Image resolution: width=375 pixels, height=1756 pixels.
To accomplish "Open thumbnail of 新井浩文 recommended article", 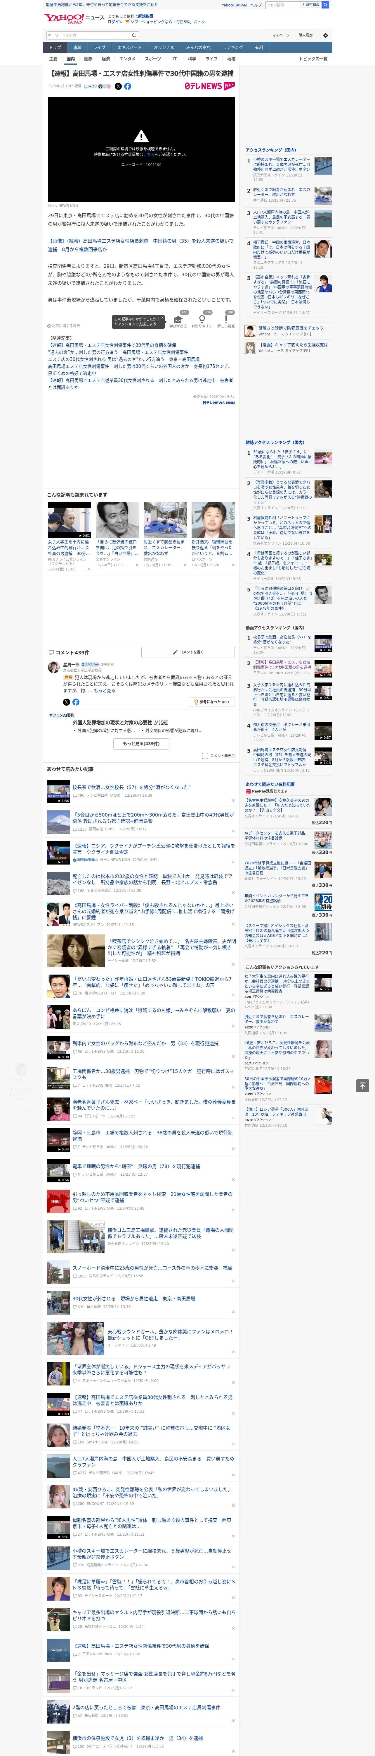I will coord(213,520).
